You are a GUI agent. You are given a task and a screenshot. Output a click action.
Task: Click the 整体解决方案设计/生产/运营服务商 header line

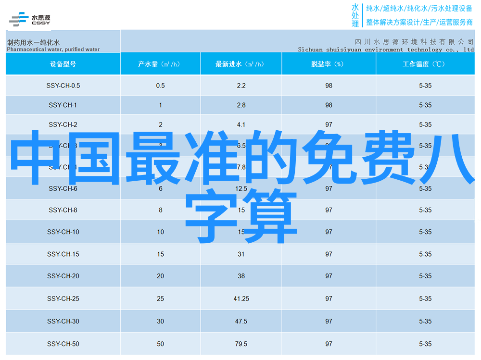pyautogui.click(x=419, y=23)
